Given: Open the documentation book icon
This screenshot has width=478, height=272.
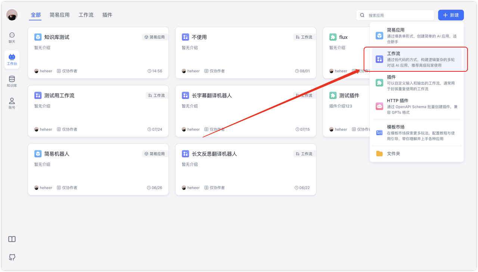Looking at the screenshot, I should 12,239.
